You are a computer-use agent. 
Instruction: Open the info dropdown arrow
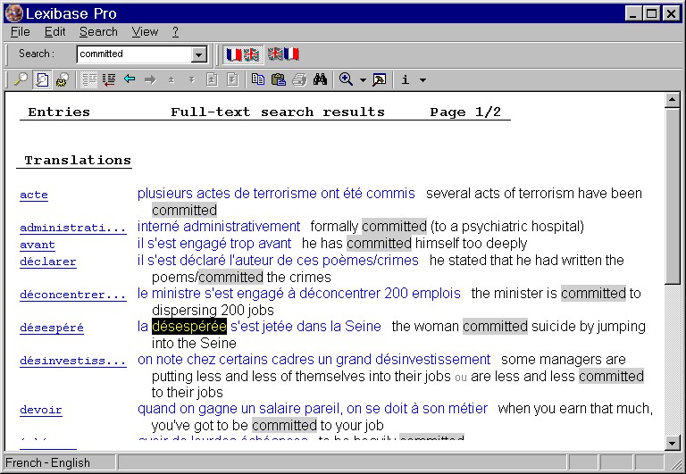click(422, 80)
